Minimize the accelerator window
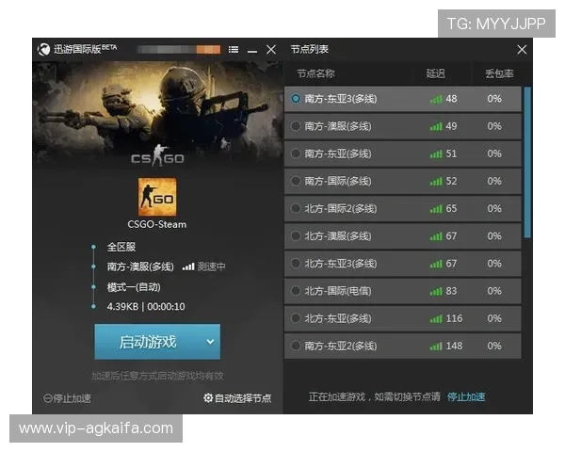Screen dimensions: 565x452 pos(252,52)
